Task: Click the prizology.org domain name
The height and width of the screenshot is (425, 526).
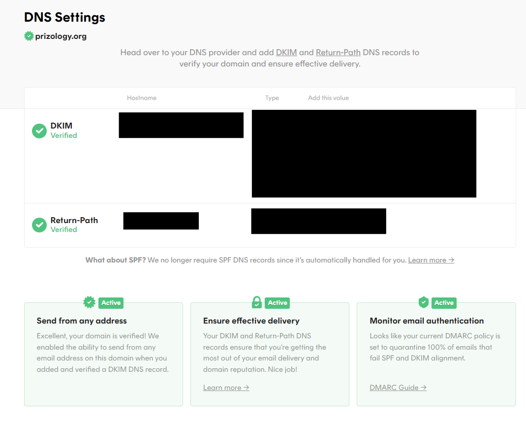Action: tap(61, 36)
